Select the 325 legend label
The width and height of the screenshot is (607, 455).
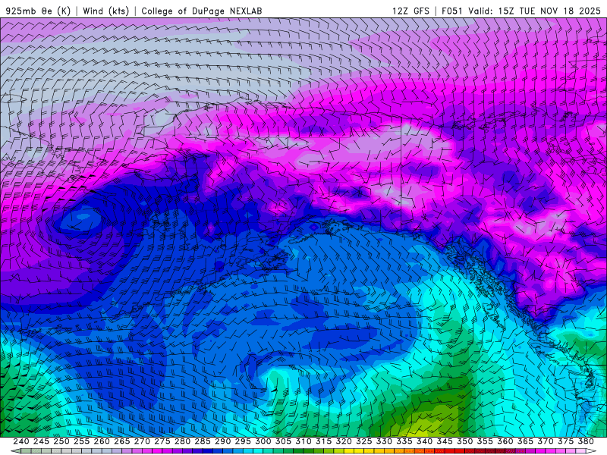[x=363, y=441]
